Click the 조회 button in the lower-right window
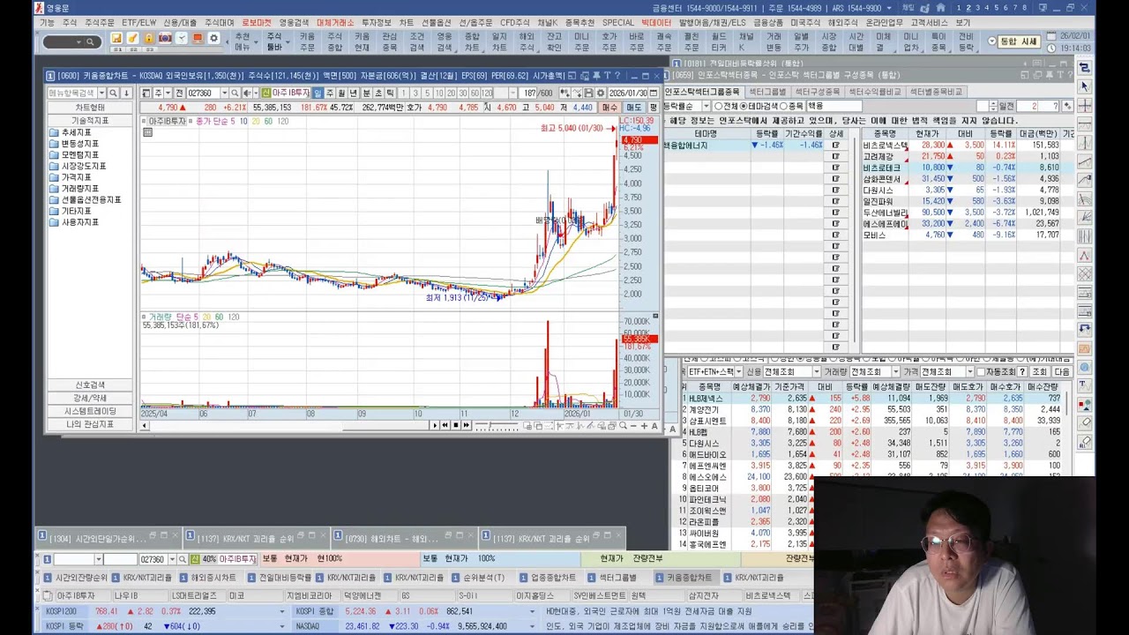Screen dimensions: 1129x635 [1039, 372]
